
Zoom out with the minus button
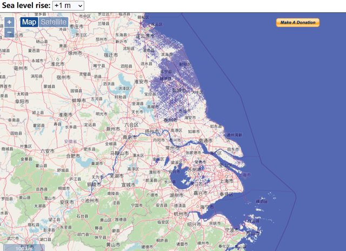pyautogui.click(x=9, y=32)
